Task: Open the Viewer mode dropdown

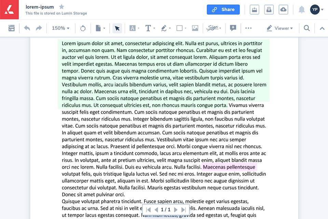Action: click(280, 28)
